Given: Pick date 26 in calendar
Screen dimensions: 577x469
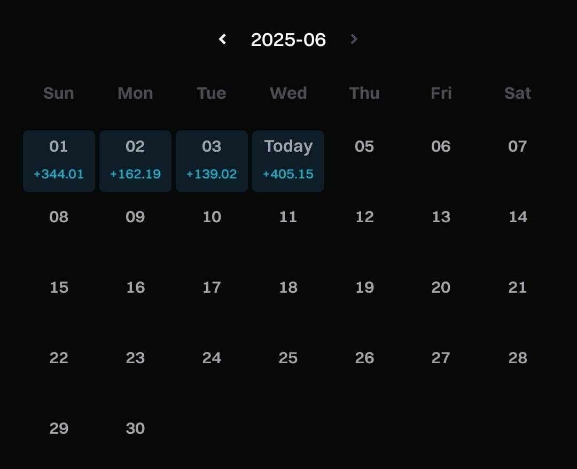Looking at the screenshot, I should (x=364, y=358).
